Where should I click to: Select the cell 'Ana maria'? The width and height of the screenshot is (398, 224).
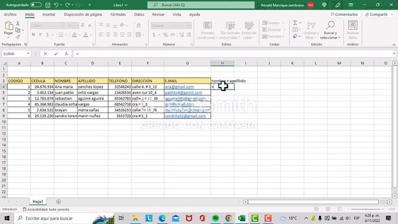65,86
